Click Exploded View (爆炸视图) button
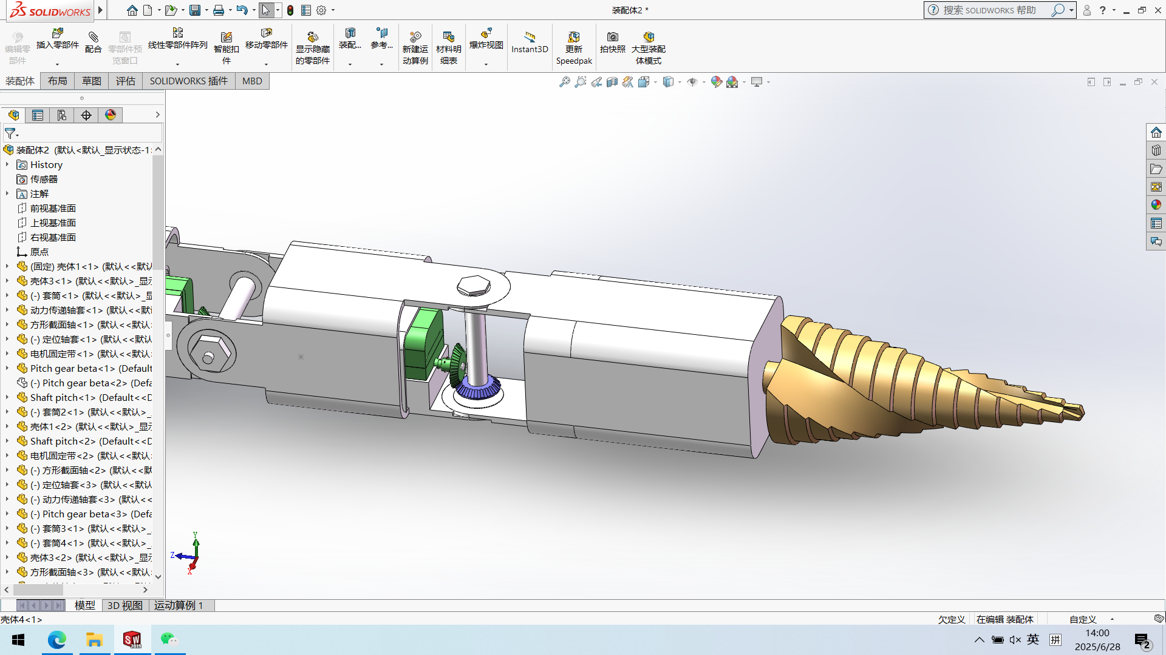Screen dimensions: 1166x655 (486, 38)
